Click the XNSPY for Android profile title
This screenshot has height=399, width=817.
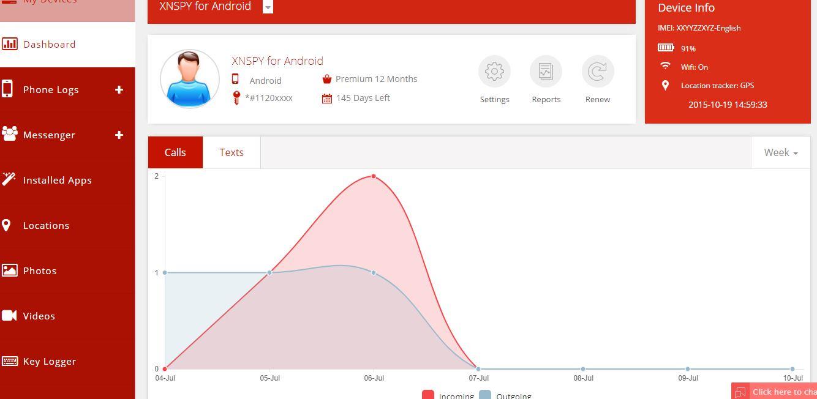point(277,61)
